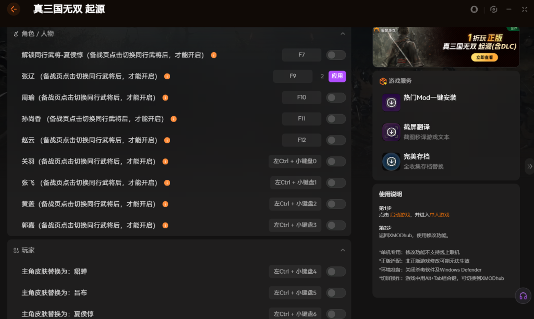Collapse the 角色 / 人物 section
The width and height of the screenshot is (534, 319).
pyautogui.click(x=343, y=34)
